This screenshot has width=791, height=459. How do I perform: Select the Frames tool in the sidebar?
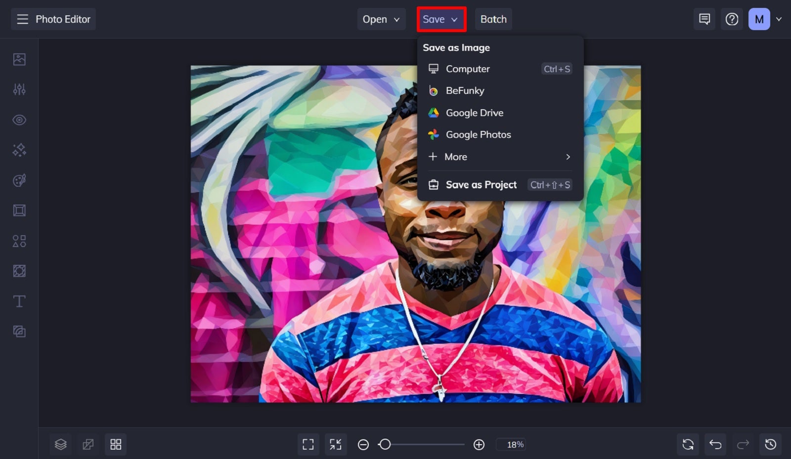pyautogui.click(x=19, y=210)
